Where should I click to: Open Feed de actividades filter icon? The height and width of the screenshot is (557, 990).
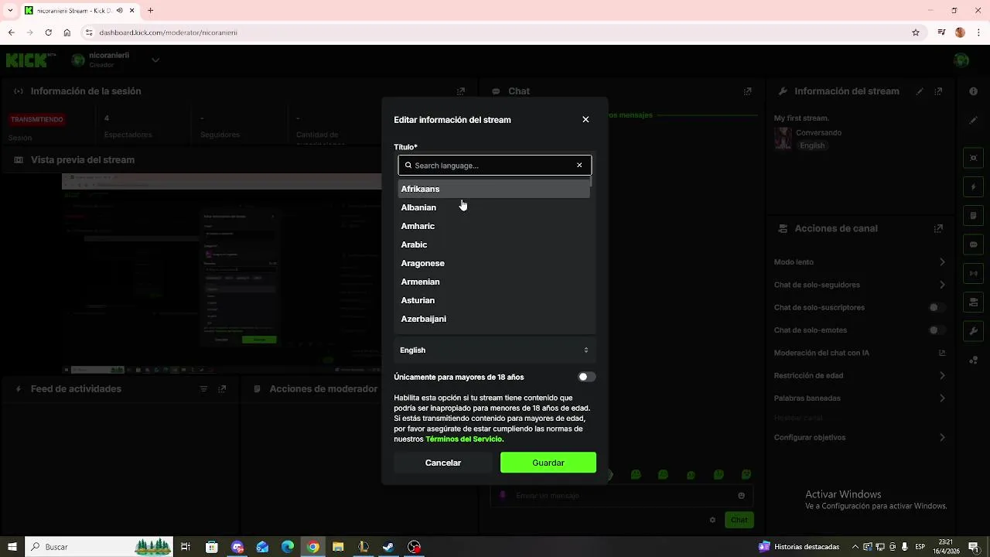tap(203, 389)
